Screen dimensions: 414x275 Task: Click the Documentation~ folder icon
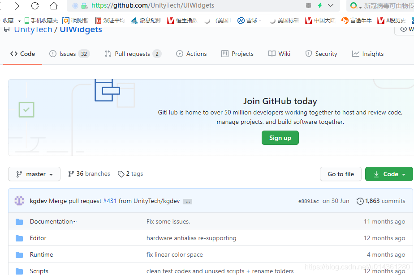(x=19, y=222)
